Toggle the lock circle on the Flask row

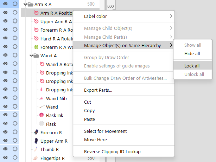point(15,124)
